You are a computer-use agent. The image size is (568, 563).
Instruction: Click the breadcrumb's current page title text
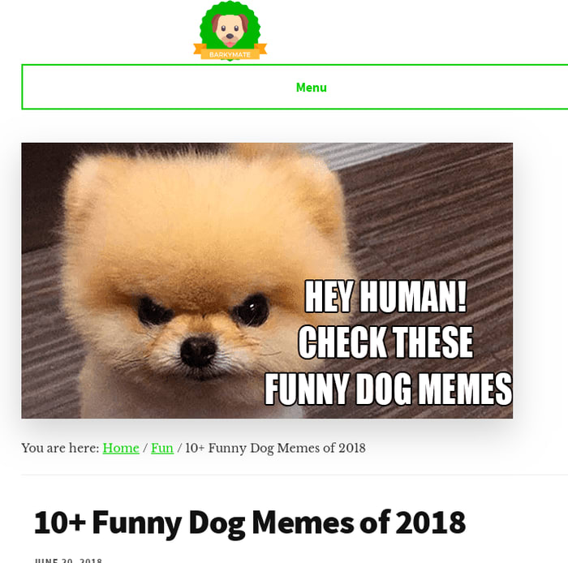coord(275,448)
